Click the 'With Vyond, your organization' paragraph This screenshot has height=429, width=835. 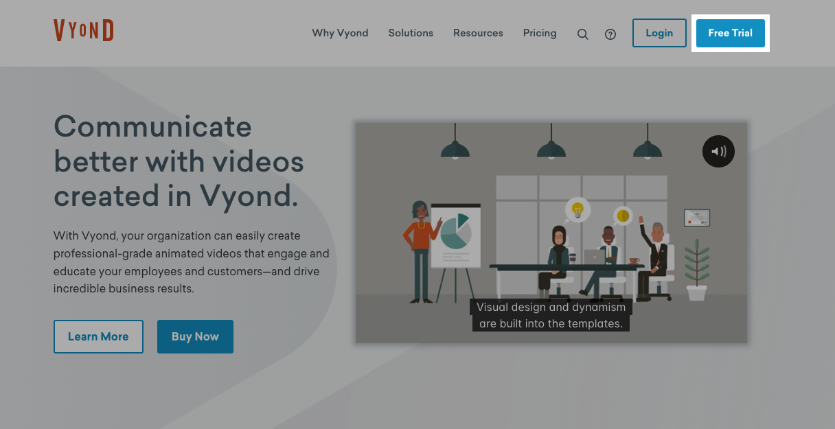pos(192,262)
